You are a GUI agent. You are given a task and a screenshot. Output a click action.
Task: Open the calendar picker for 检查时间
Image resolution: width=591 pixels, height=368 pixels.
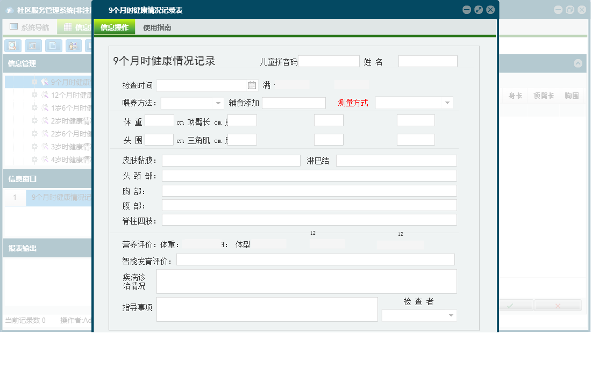[252, 85]
